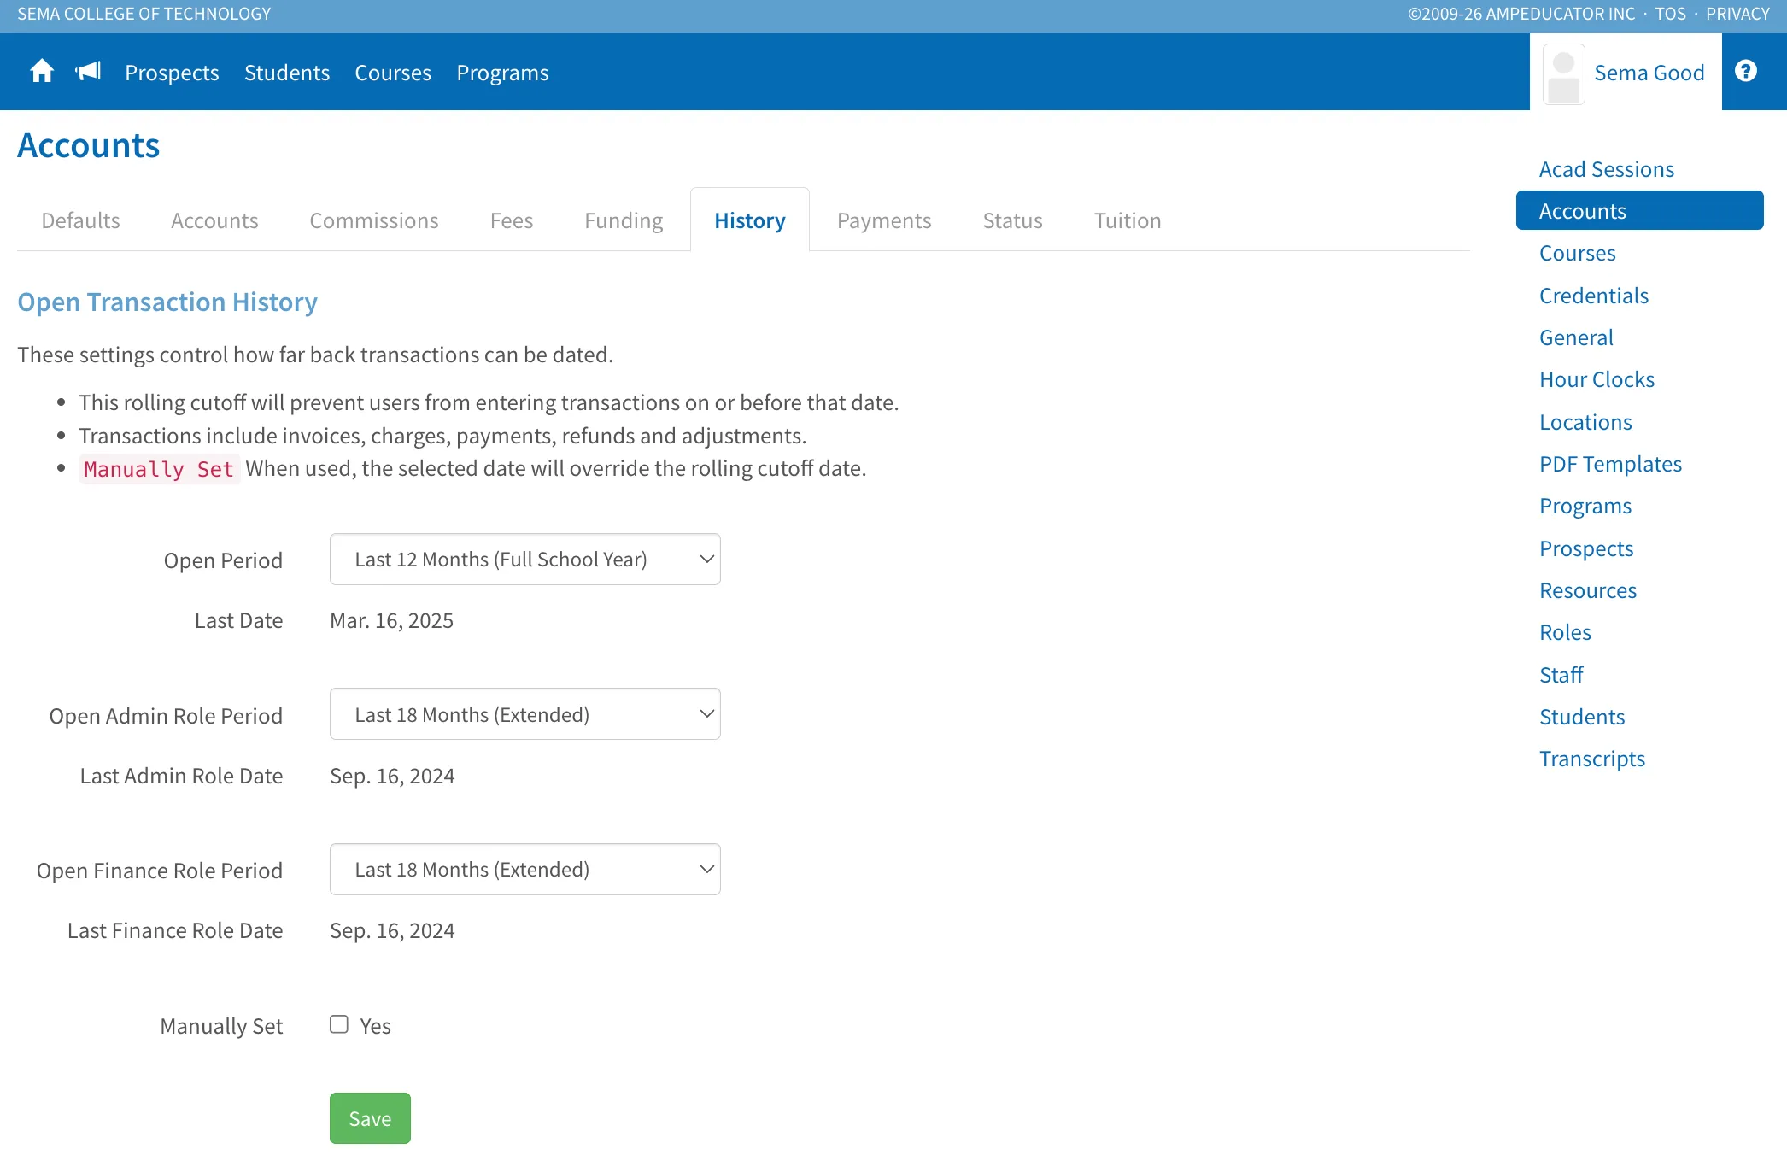Open Resources in the sidebar
The height and width of the screenshot is (1167, 1787).
pyautogui.click(x=1588, y=590)
